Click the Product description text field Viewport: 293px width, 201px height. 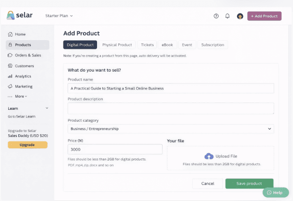click(170, 108)
